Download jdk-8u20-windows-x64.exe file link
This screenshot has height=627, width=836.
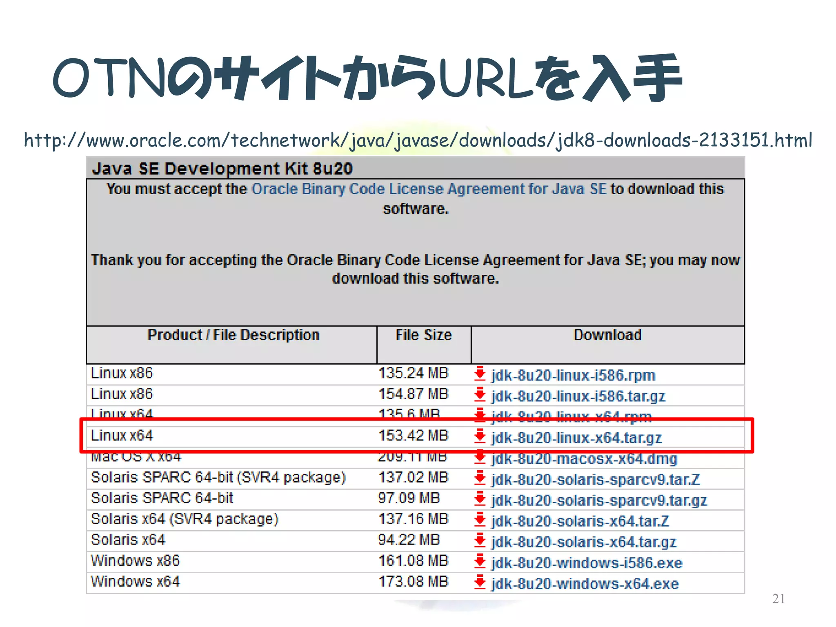585,583
